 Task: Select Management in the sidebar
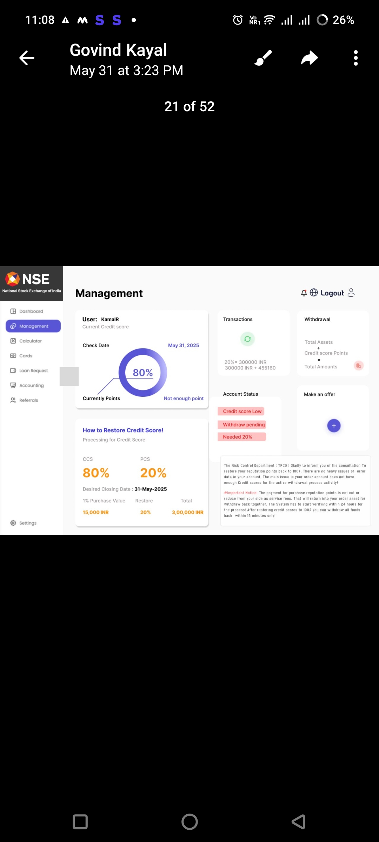coord(33,326)
